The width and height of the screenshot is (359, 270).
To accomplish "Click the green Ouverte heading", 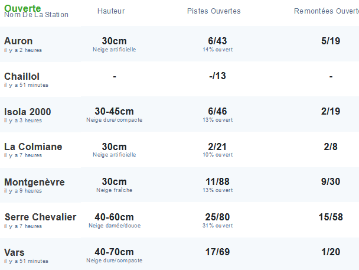I will pyautogui.click(x=22, y=8).
